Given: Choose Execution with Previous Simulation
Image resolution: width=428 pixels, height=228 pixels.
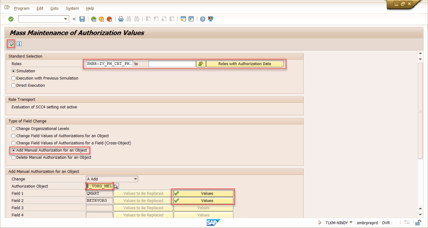Looking at the screenshot, I should [x=13, y=78].
